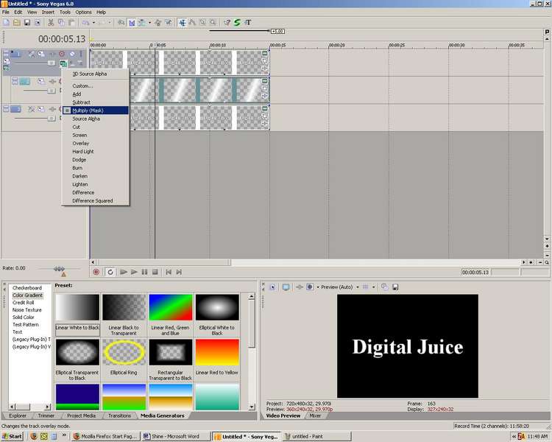The width and height of the screenshot is (552, 442).
Task: Click the Copy toolbar icon
Action: pos(61,23)
